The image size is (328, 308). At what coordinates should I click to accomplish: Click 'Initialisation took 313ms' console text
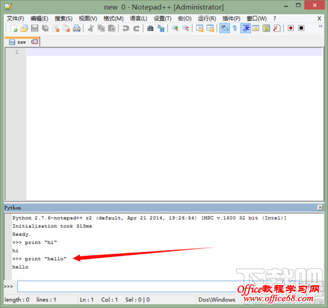pyautogui.click(x=52, y=226)
